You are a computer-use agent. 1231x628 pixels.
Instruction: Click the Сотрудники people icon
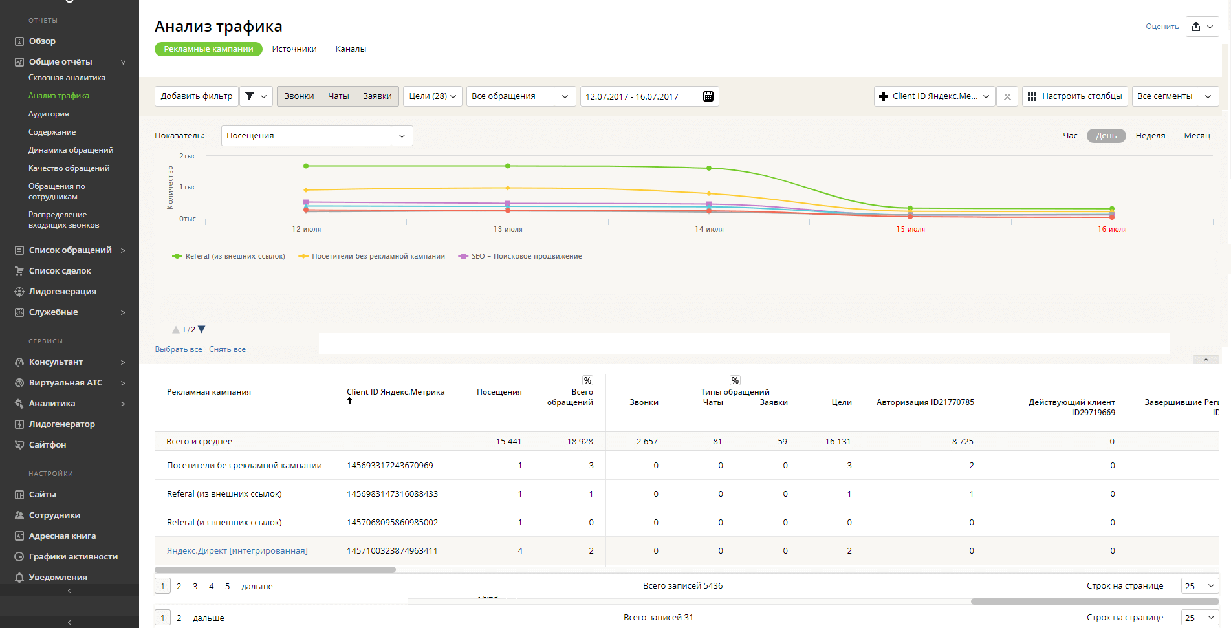pos(19,515)
